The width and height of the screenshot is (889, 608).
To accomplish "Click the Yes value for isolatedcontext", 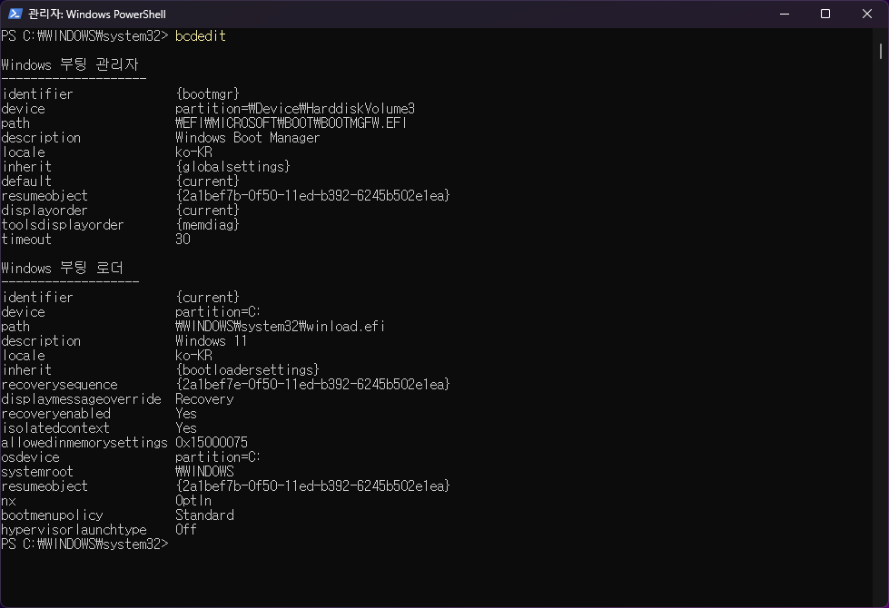I will click(x=186, y=427).
